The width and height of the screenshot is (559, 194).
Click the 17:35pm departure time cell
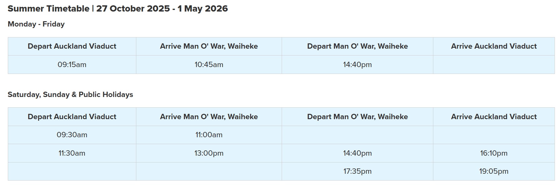pyautogui.click(x=357, y=171)
